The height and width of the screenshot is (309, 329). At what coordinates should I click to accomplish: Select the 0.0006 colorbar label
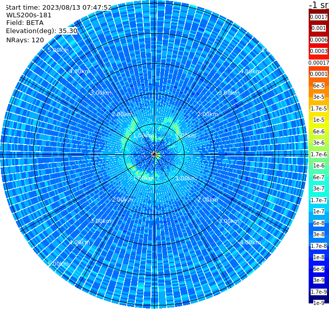click(319, 40)
